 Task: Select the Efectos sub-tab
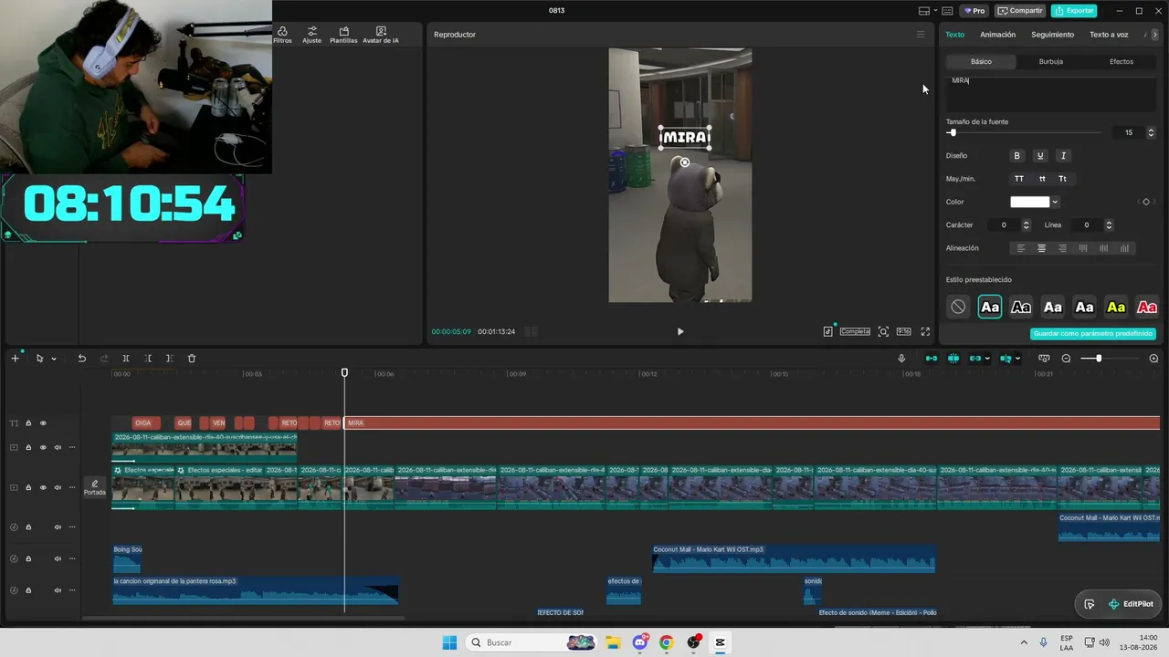coord(1122,61)
